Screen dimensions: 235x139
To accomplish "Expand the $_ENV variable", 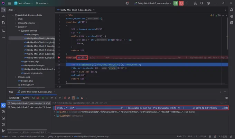I will pos(54,112).
